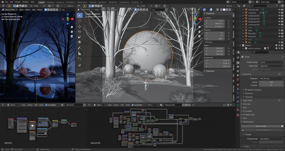The image size is (285, 151).
Task: Open the Render Engine dropdown
Action: point(271,62)
